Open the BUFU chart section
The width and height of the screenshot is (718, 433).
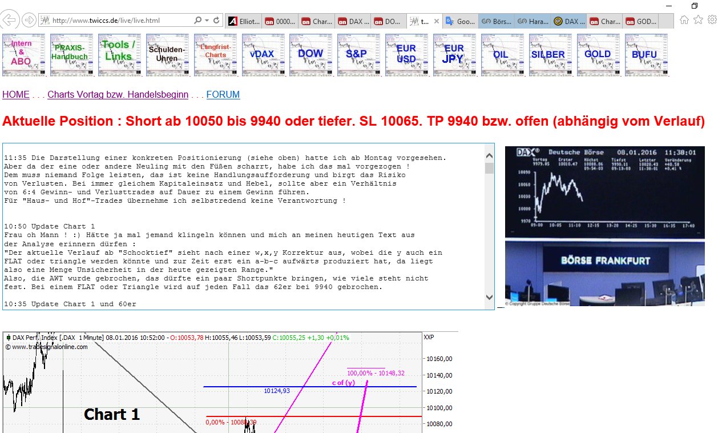coord(645,54)
